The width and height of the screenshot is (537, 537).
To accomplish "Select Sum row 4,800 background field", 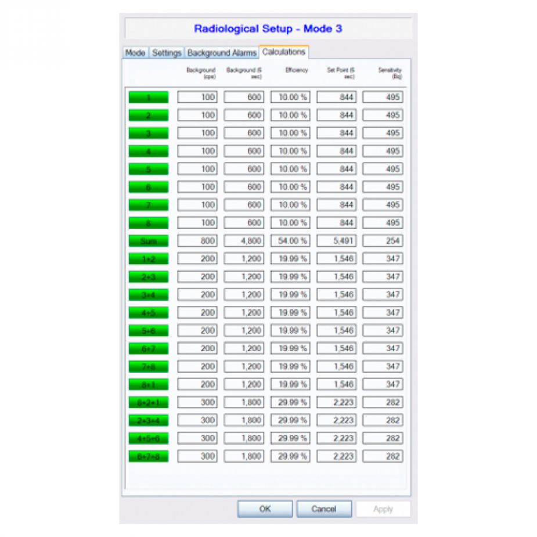I will click(x=244, y=241).
